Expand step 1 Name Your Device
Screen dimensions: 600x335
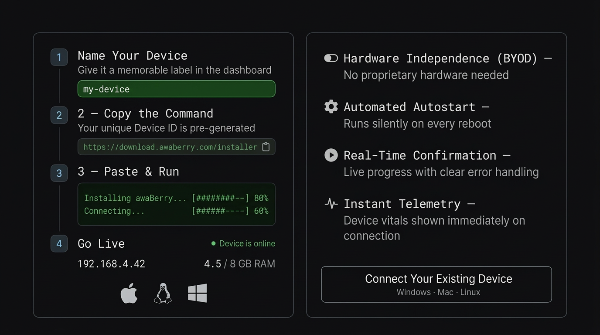(59, 57)
